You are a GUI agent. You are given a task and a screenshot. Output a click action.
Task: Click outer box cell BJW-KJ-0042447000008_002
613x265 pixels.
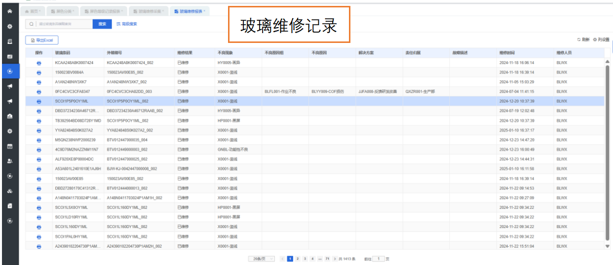[x=132, y=169]
